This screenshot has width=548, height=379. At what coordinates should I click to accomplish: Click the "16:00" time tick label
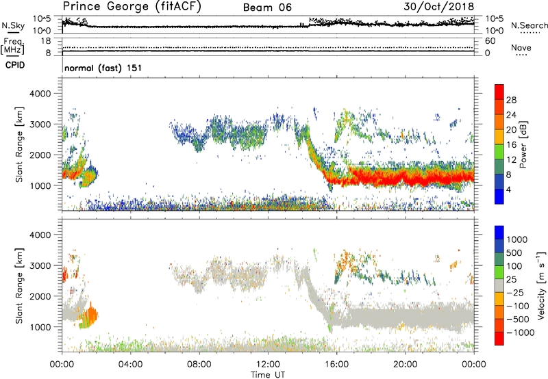pyautogui.click(x=336, y=365)
